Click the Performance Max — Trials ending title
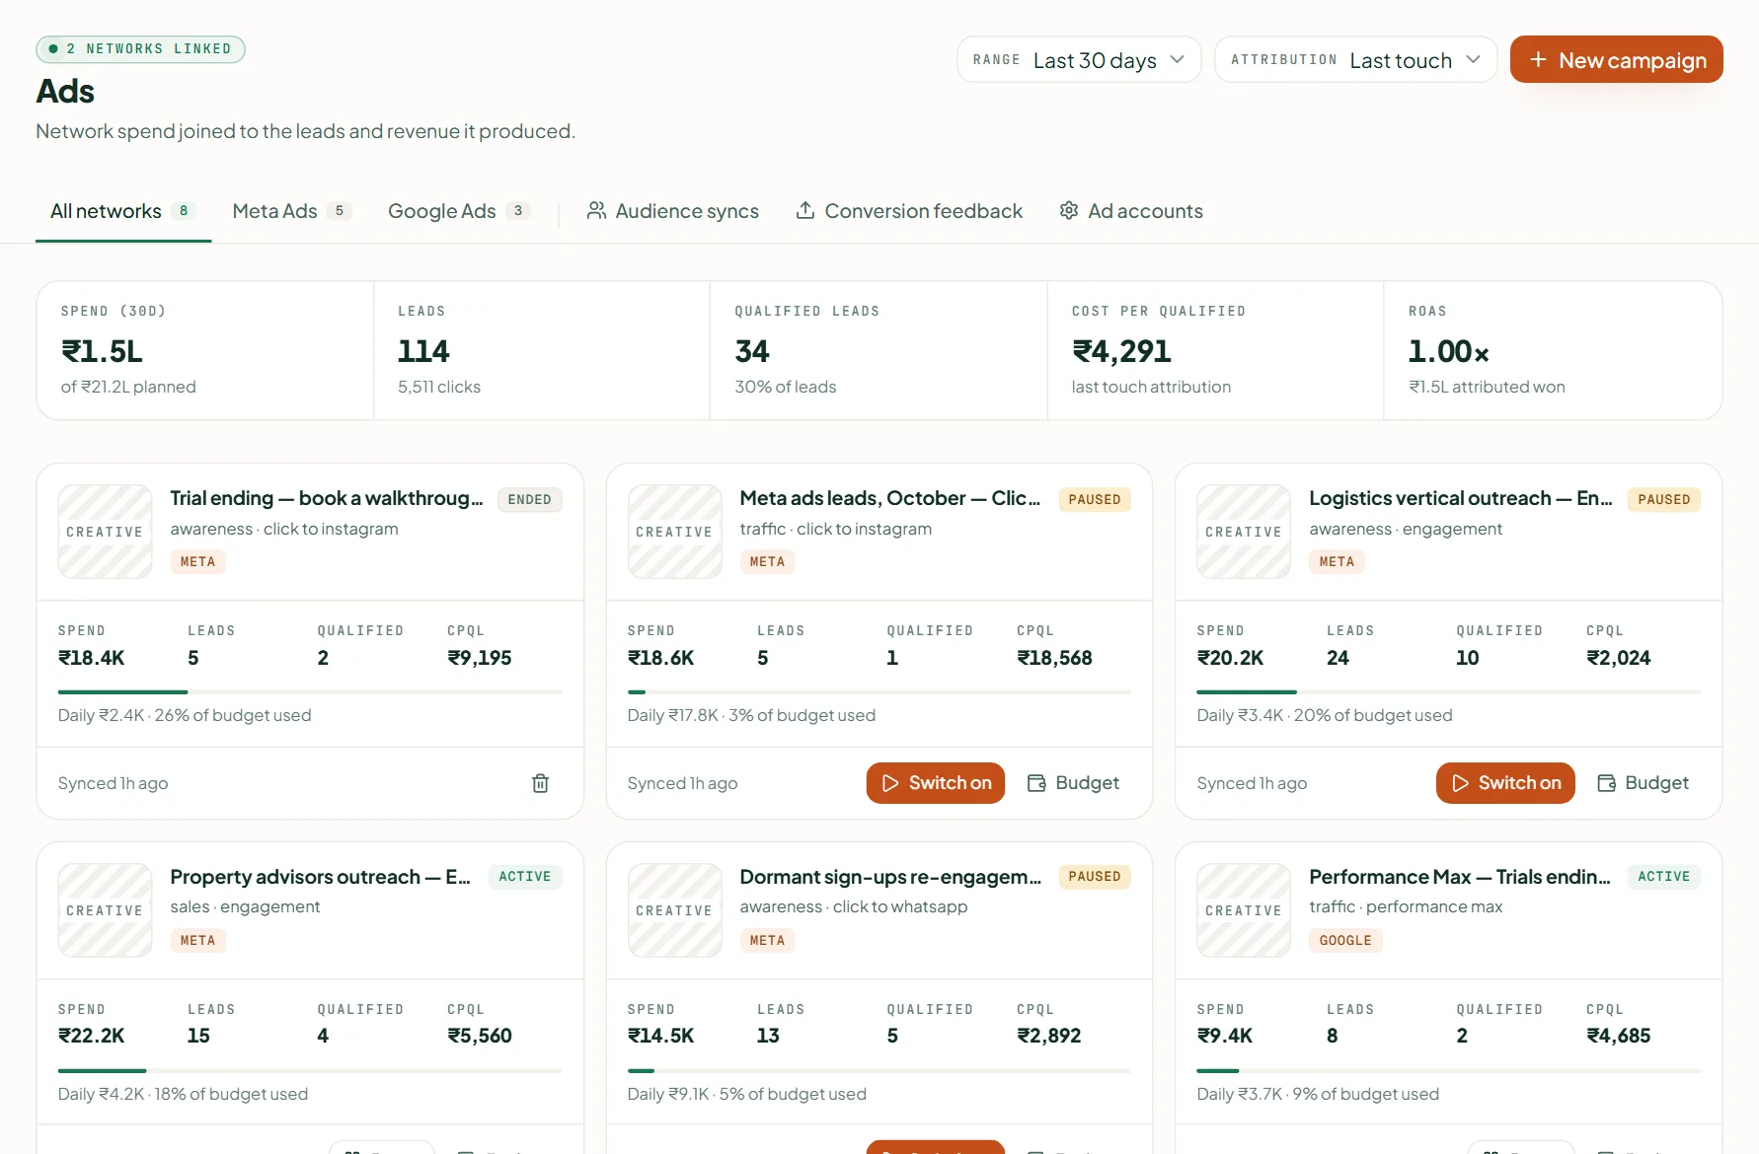This screenshot has width=1759, height=1154. click(x=1460, y=877)
